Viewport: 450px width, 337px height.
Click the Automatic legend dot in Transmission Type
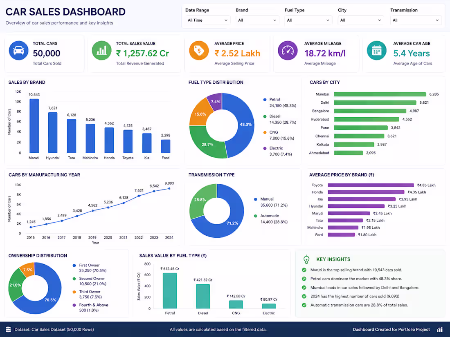pos(256,216)
